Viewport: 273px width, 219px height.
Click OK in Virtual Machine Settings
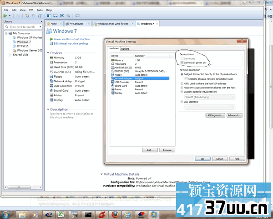(202, 159)
